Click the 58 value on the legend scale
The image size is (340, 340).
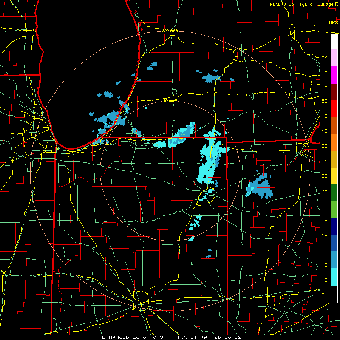pyautogui.click(x=325, y=71)
